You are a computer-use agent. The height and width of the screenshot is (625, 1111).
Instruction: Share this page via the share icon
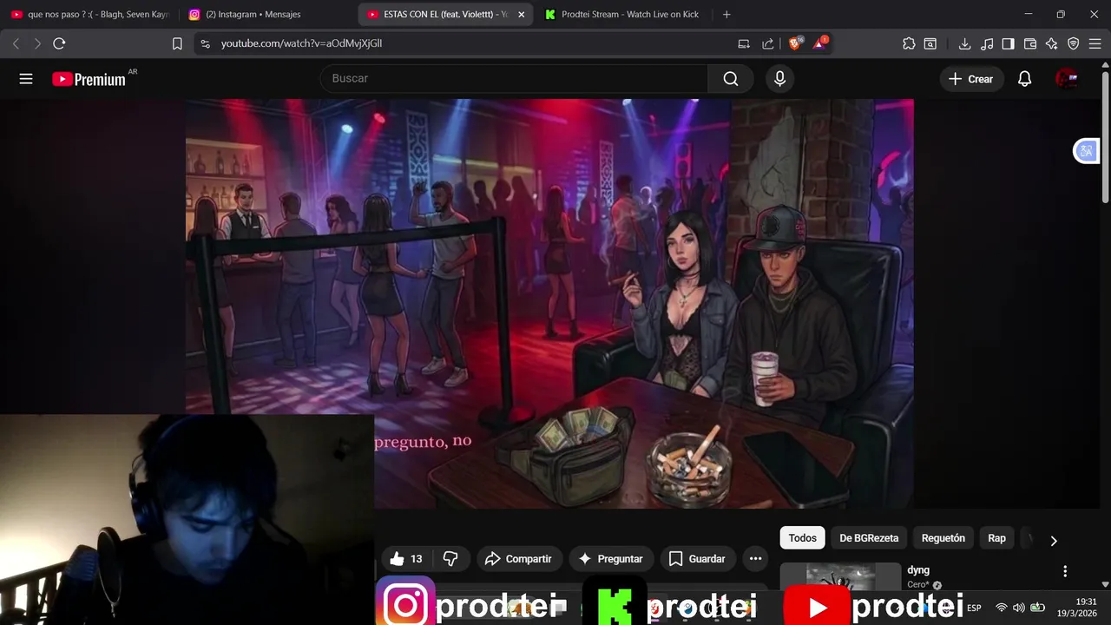pos(768,43)
